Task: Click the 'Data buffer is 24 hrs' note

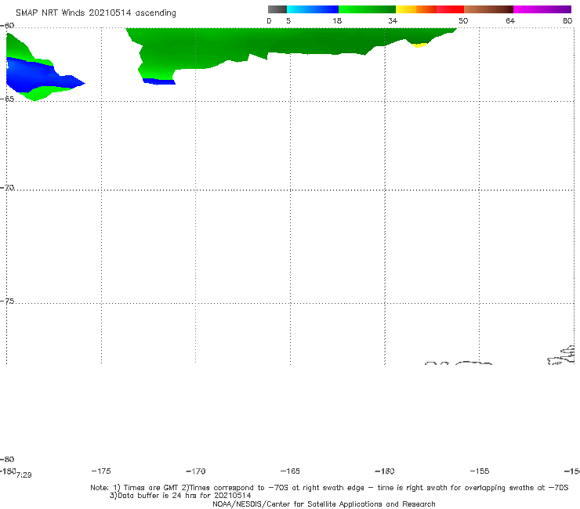Action: (x=180, y=496)
